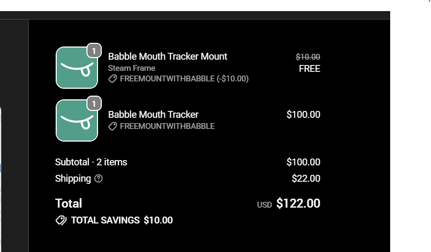Viewport: 431px width, 252px height.
Task: Click the quantity badge on Mouth Tracker thumbnail
Action: tap(94, 104)
